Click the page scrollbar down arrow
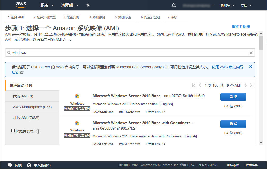Viewport: 267px width, 169px height. point(261,142)
